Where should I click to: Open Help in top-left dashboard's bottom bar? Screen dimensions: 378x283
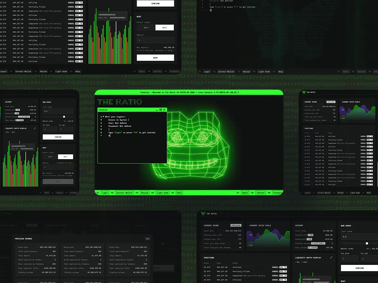click(x=78, y=71)
